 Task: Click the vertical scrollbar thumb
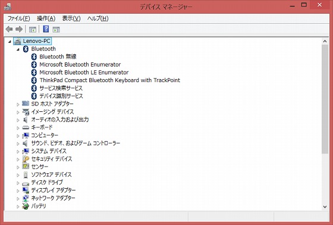325,99
